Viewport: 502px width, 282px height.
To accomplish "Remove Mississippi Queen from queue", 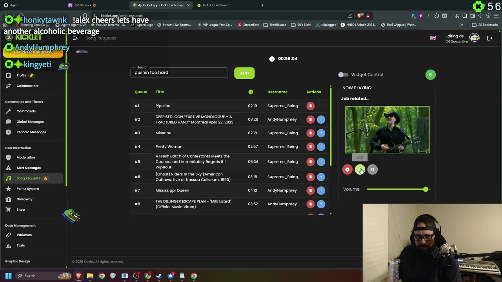I will tap(310, 190).
